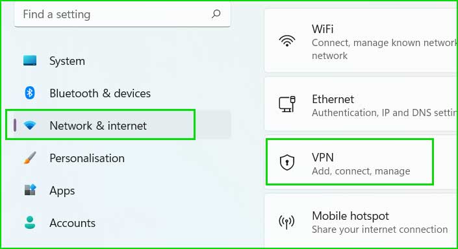Open WiFi connect and manage settings
This screenshot has width=458, height=249.
tap(361, 41)
